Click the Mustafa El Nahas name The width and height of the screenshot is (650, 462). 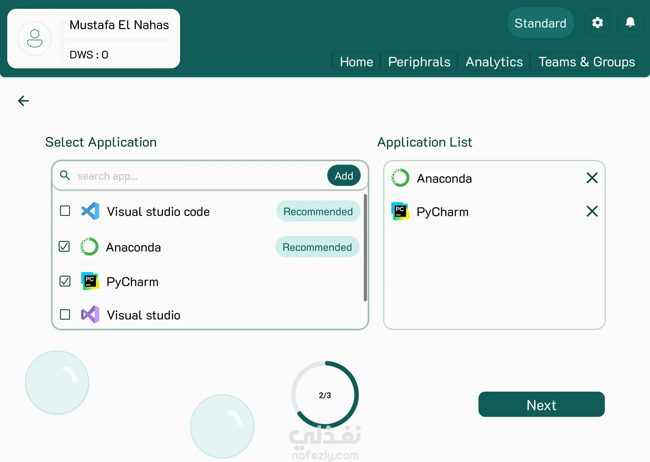click(119, 25)
